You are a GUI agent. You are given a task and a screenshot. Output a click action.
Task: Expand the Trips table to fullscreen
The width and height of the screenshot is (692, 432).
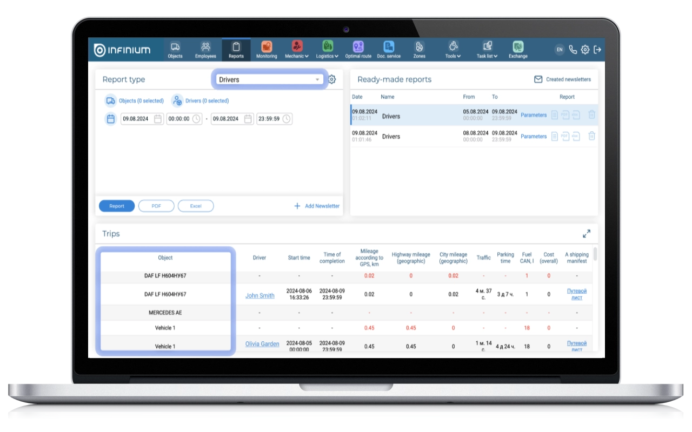coord(587,234)
